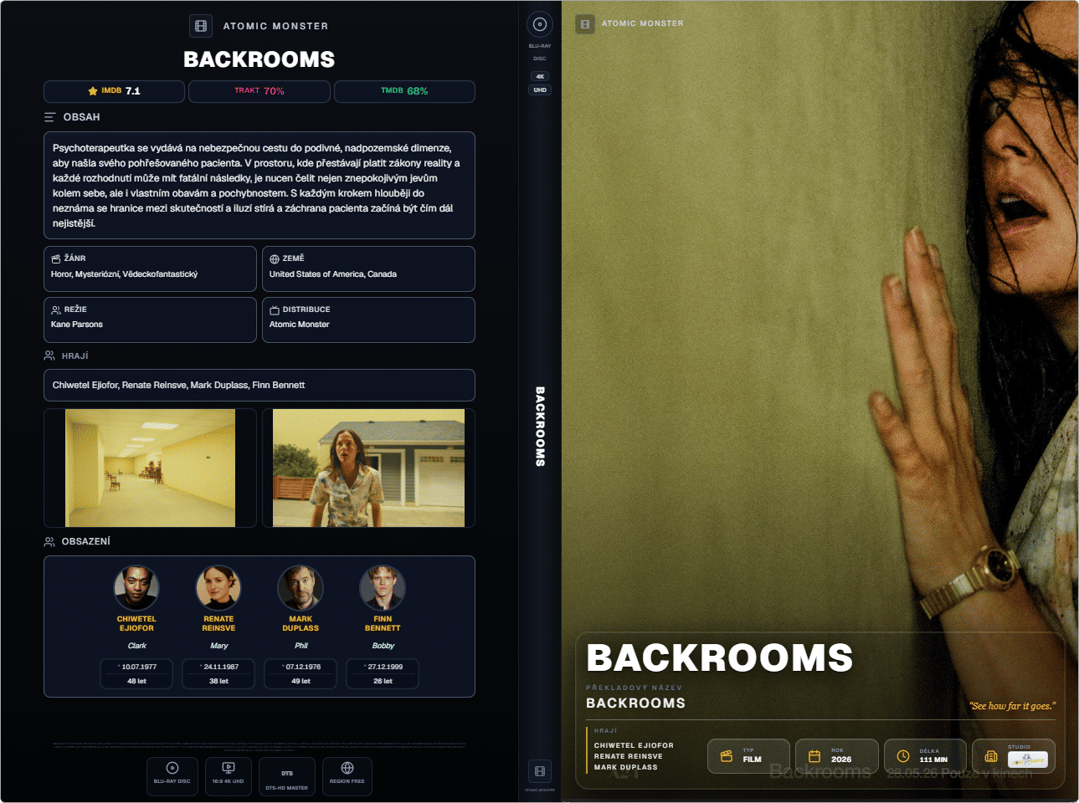
Task: Click the REGION FREE globe badge
Action: (x=347, y=777)
